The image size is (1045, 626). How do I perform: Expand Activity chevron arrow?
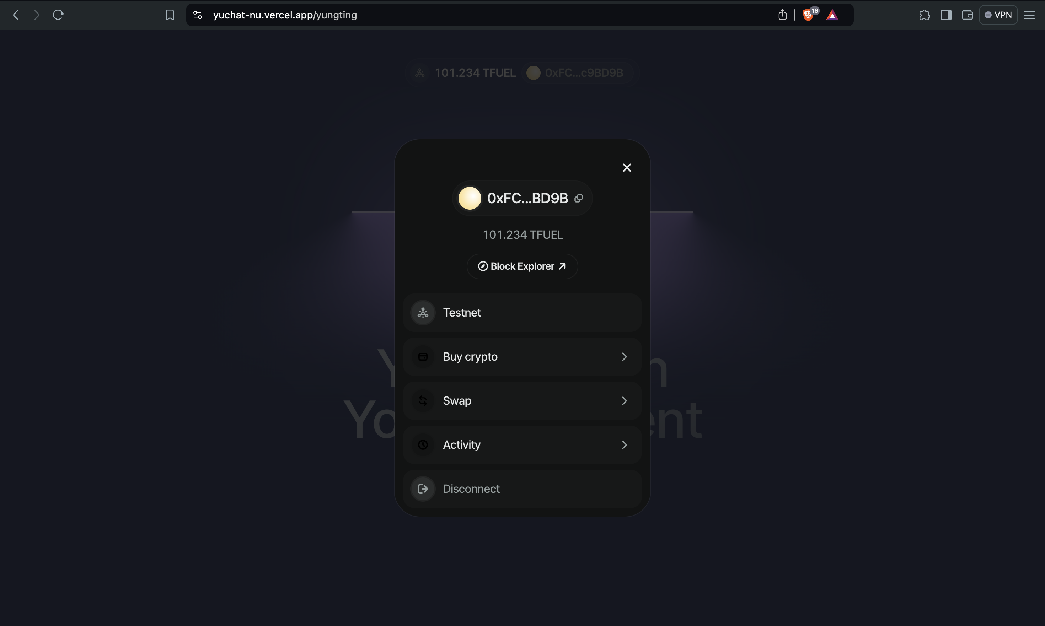tap(624, 444)
